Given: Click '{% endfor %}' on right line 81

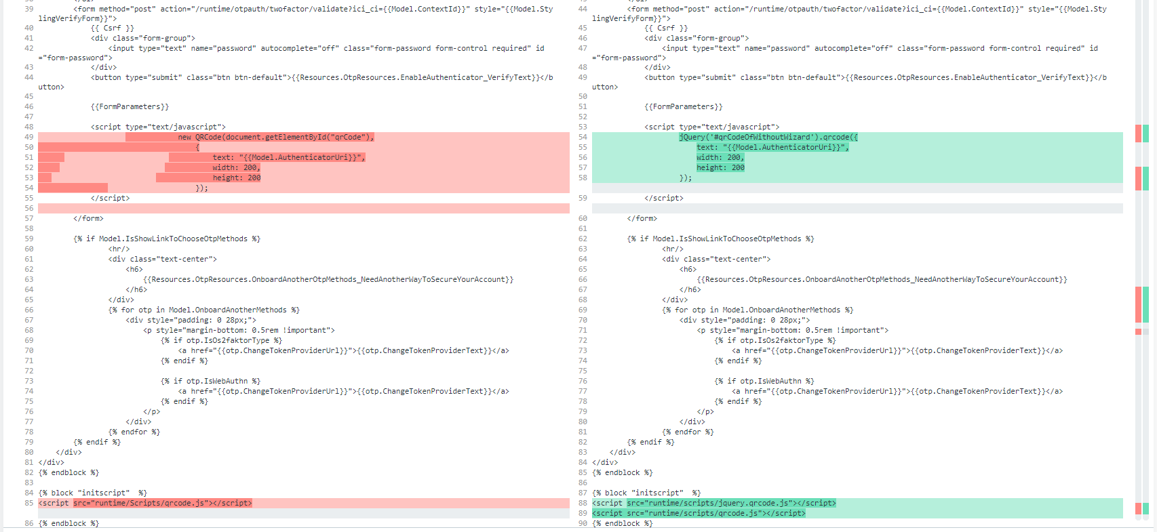Looking at the screenshot, I should click(688, 432).
